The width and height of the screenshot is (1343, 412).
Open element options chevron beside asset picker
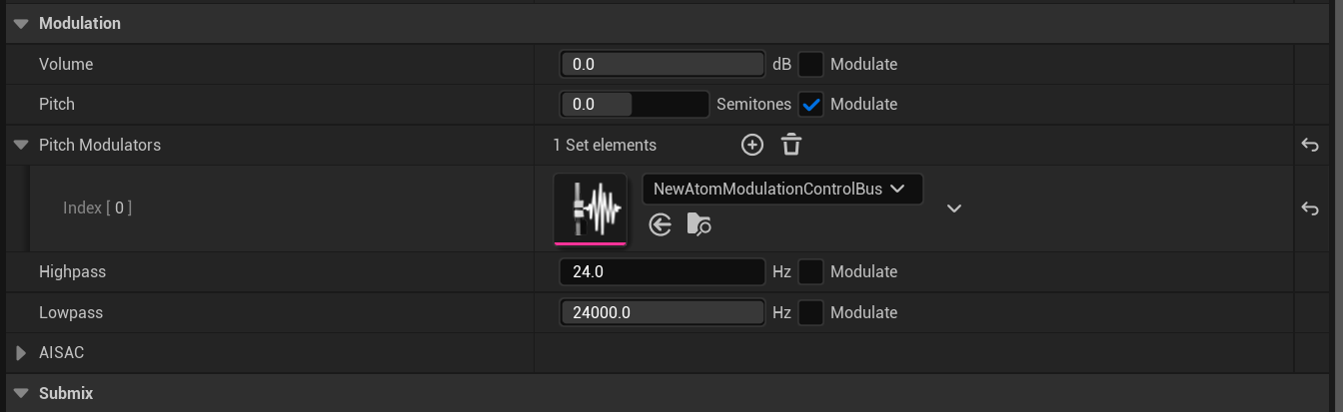(x=954, y=208)
